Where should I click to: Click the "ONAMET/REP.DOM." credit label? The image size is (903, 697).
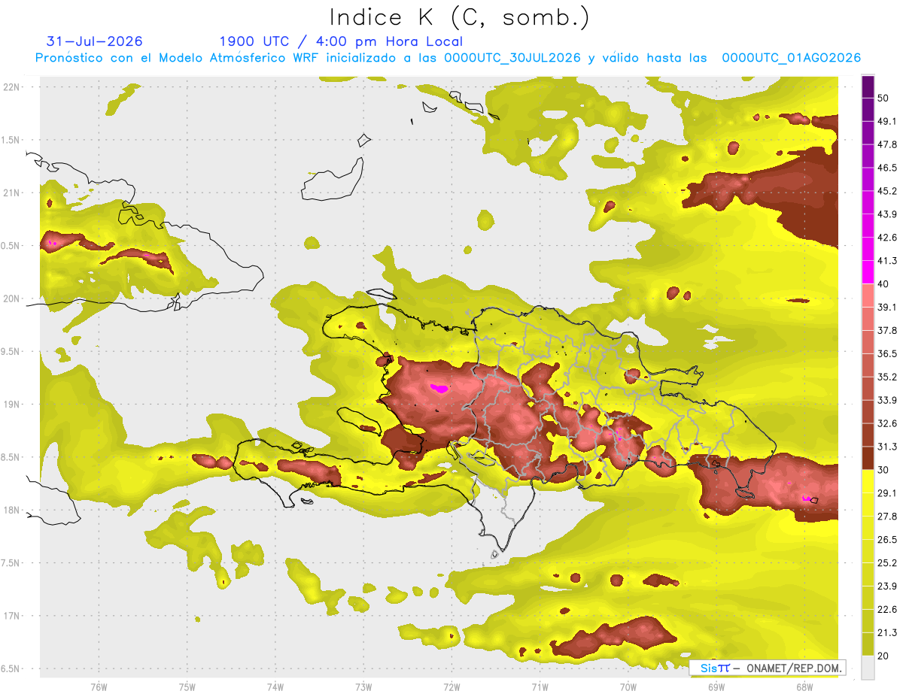click(794, 668)
